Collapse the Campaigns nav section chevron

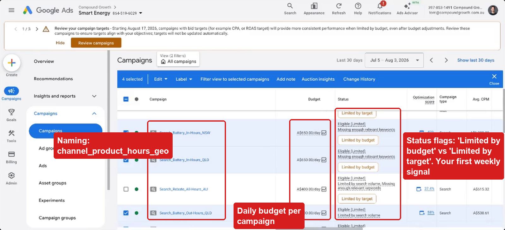tap(94, 113)
